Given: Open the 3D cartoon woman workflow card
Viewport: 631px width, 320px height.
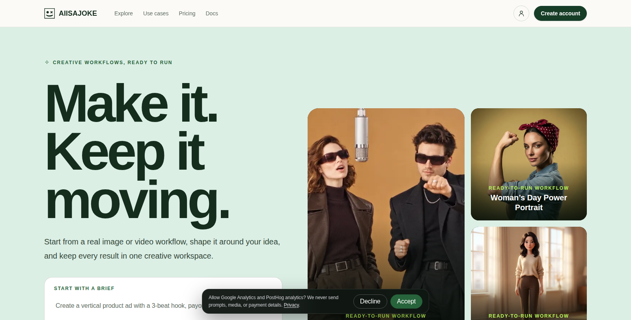Looking at the screenshot, I should click(528, 273).
